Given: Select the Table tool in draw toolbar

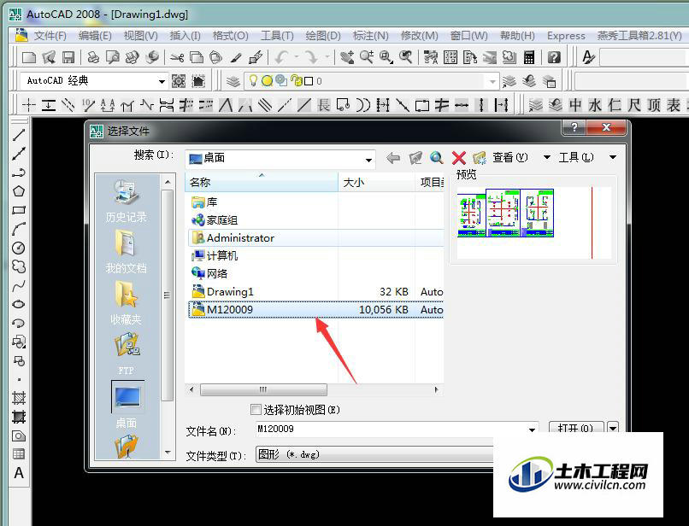Looking at the screenshot, I should coord(19,454).
